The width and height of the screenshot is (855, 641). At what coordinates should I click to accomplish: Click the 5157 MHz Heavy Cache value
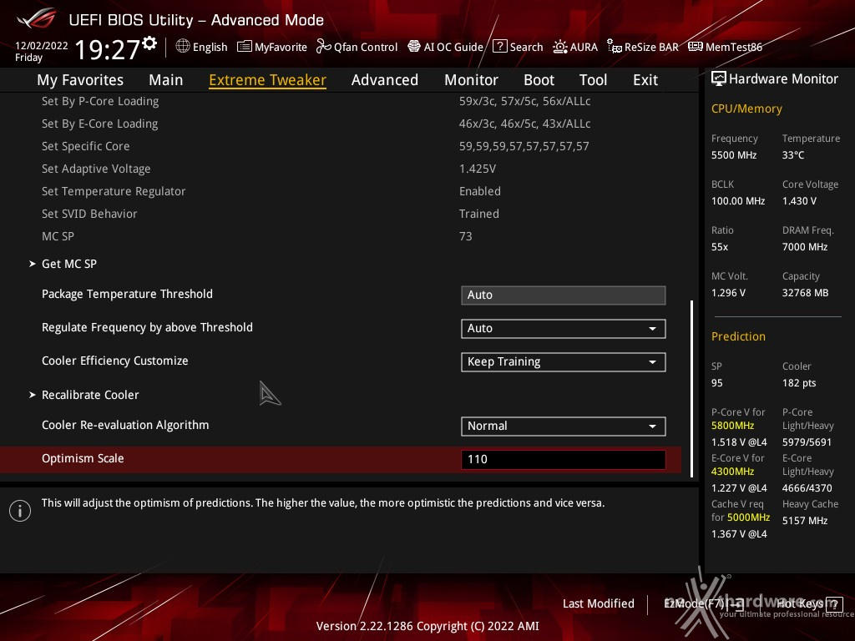805,521
